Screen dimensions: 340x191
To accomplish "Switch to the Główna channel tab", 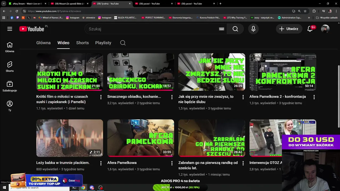I will pos(43,43).
